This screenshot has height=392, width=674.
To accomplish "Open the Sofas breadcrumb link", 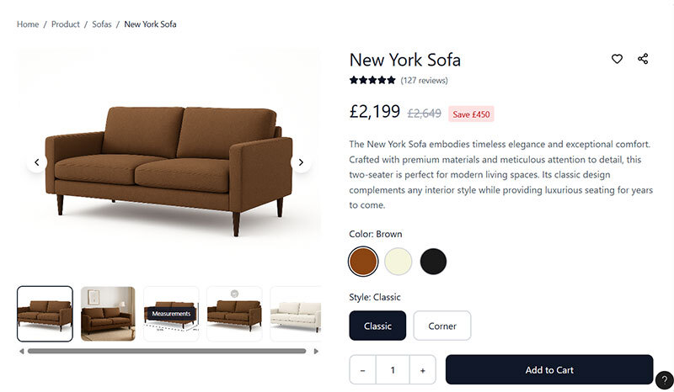I will (102, 24).
